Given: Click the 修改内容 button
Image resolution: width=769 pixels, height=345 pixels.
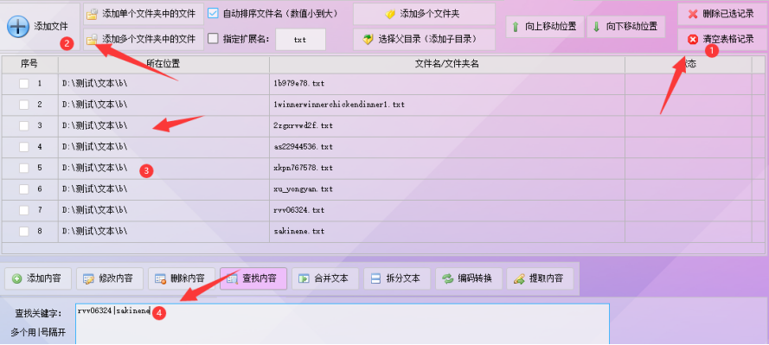Looking at the screenshot, I should pos(110,278).
